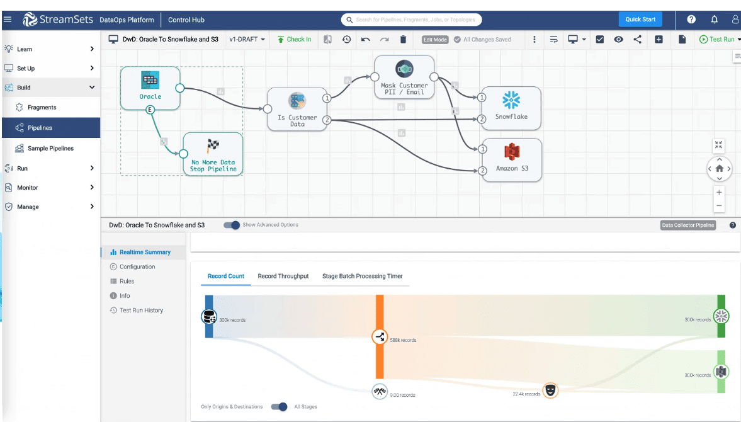Image resolution: width=741 pixels, height=422 pixels.
Task: Select the Snowflake destination stage
Action: [x=511, y=108]
